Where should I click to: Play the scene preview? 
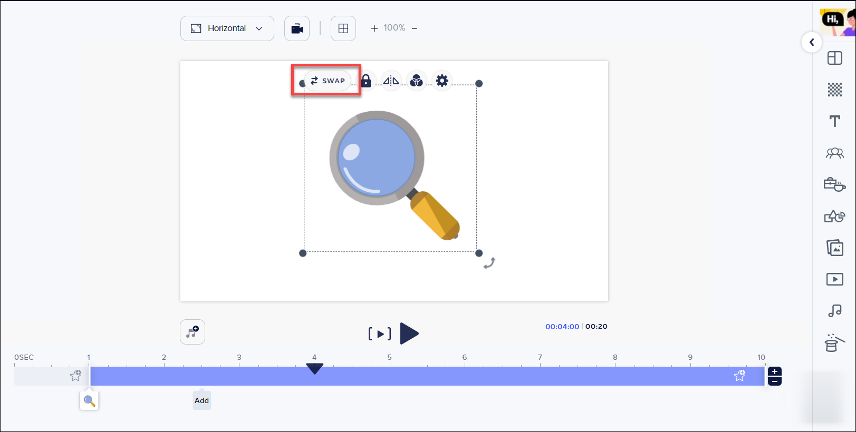click(409, 333)
